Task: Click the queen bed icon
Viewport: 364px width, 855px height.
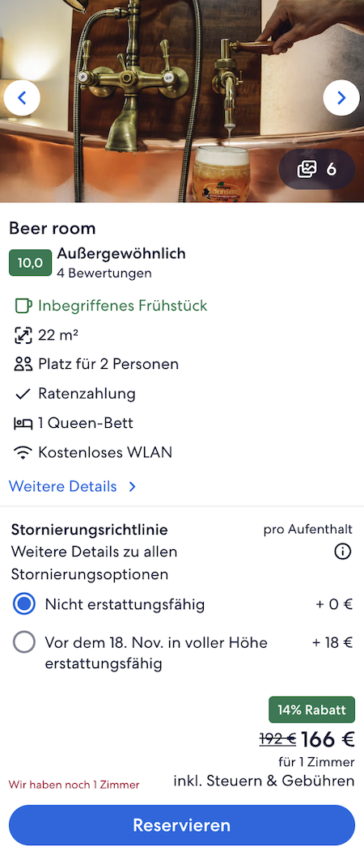Action: point(23,423)
